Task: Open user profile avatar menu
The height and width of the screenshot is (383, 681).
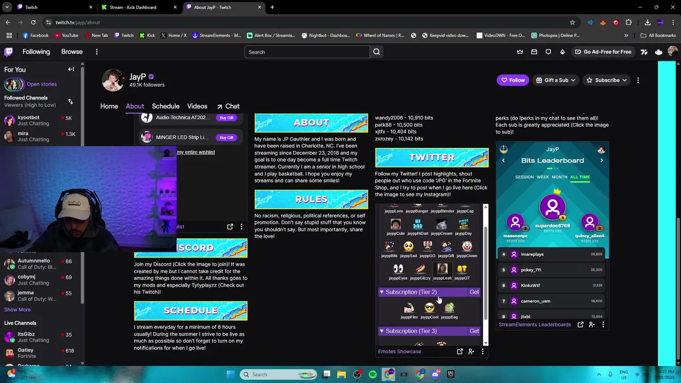Action: pyautogui.click(x=672, y=52)
